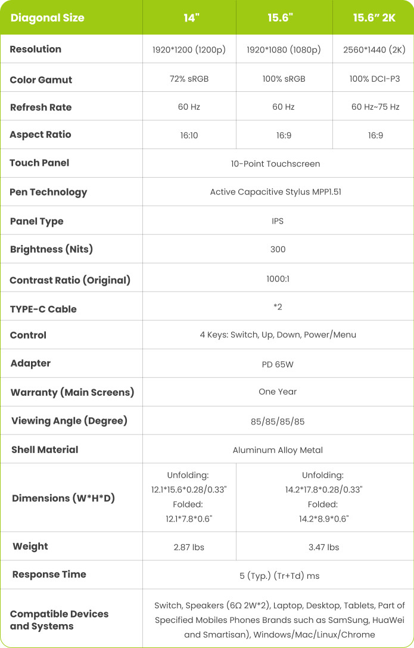Click the Aluminum Alloy Metal text
The image size is (414, 648).
[278, 450]
